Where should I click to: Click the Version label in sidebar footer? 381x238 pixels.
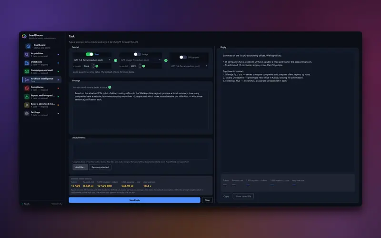tap(57, 204)
